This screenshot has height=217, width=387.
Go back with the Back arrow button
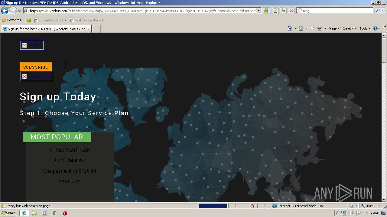coord(5,11)
